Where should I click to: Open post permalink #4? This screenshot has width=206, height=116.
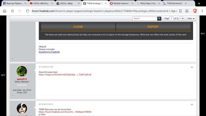click(192, 67)
